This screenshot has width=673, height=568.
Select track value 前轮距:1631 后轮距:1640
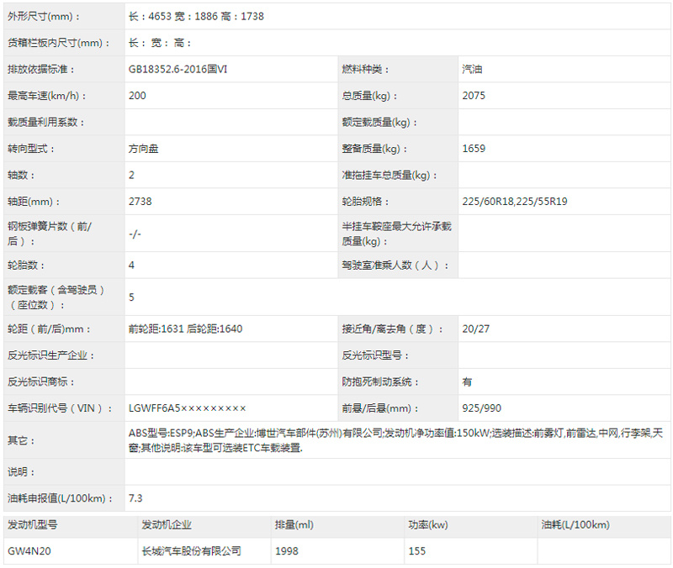(x=185, y=329)
